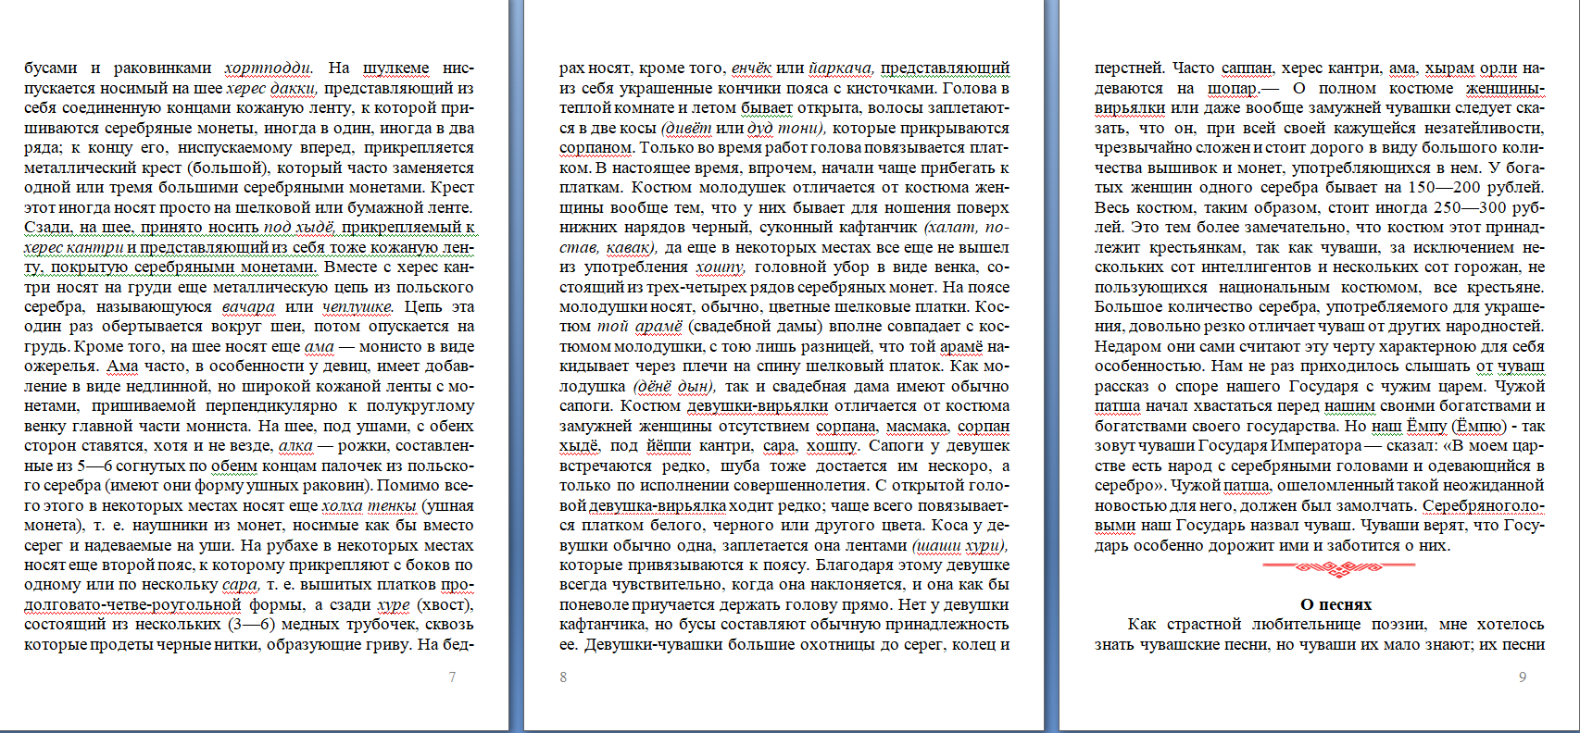Click the word "интеллигентов"
1580x733 pixels.
(x=1261, y=267)
